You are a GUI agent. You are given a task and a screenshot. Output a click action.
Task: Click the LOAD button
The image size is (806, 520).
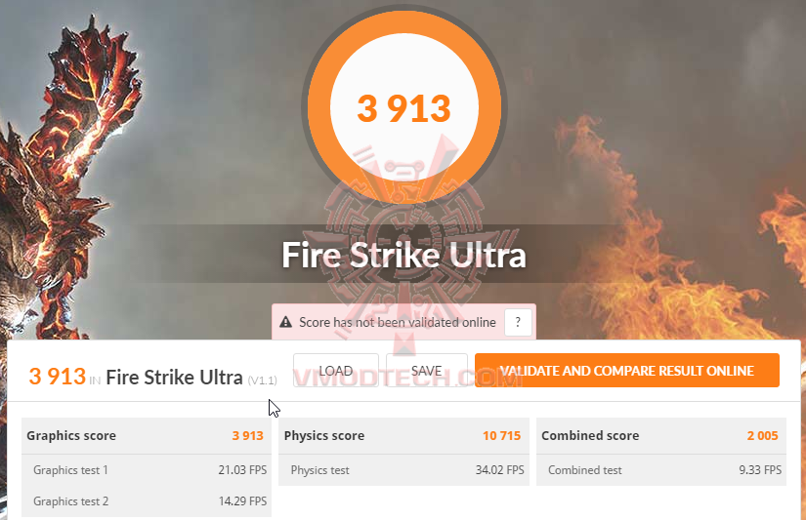tap(336, 371)
